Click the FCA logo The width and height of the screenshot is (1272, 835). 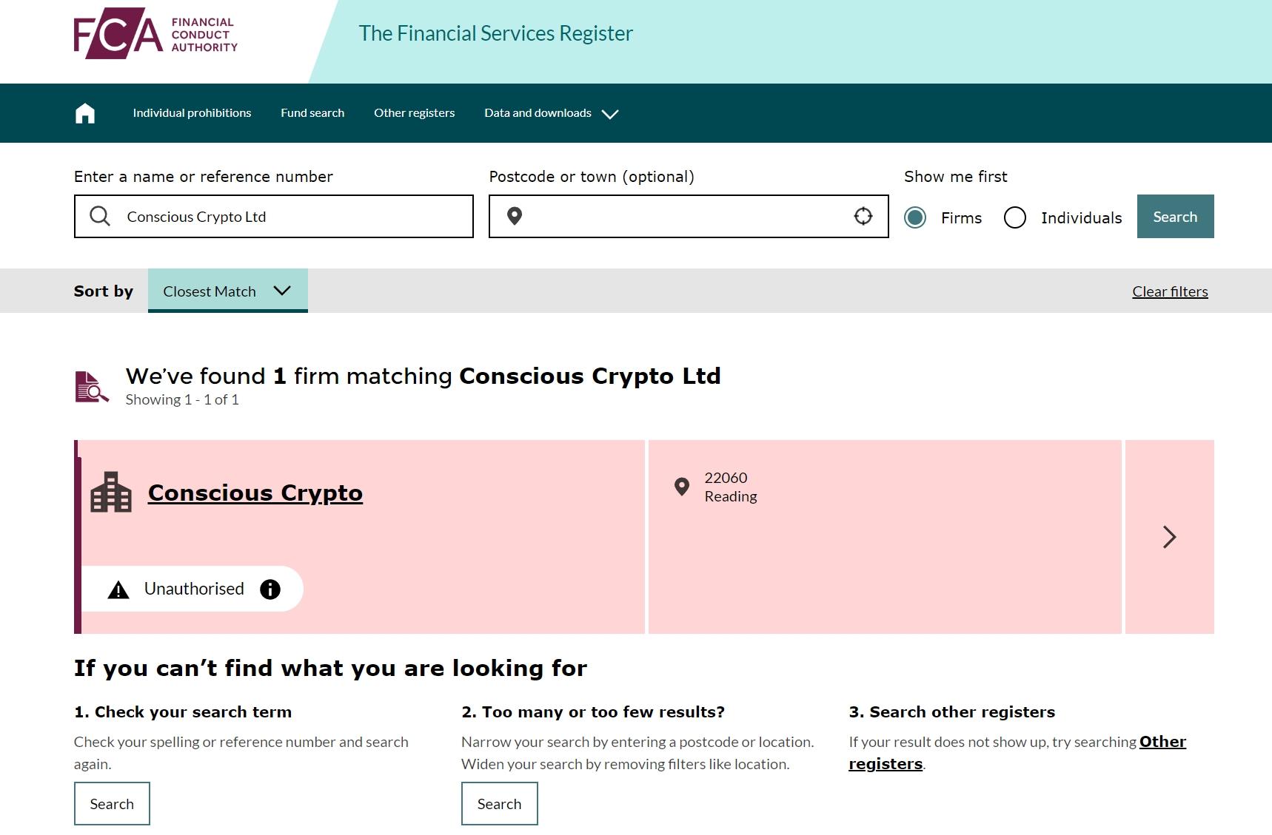155,34
